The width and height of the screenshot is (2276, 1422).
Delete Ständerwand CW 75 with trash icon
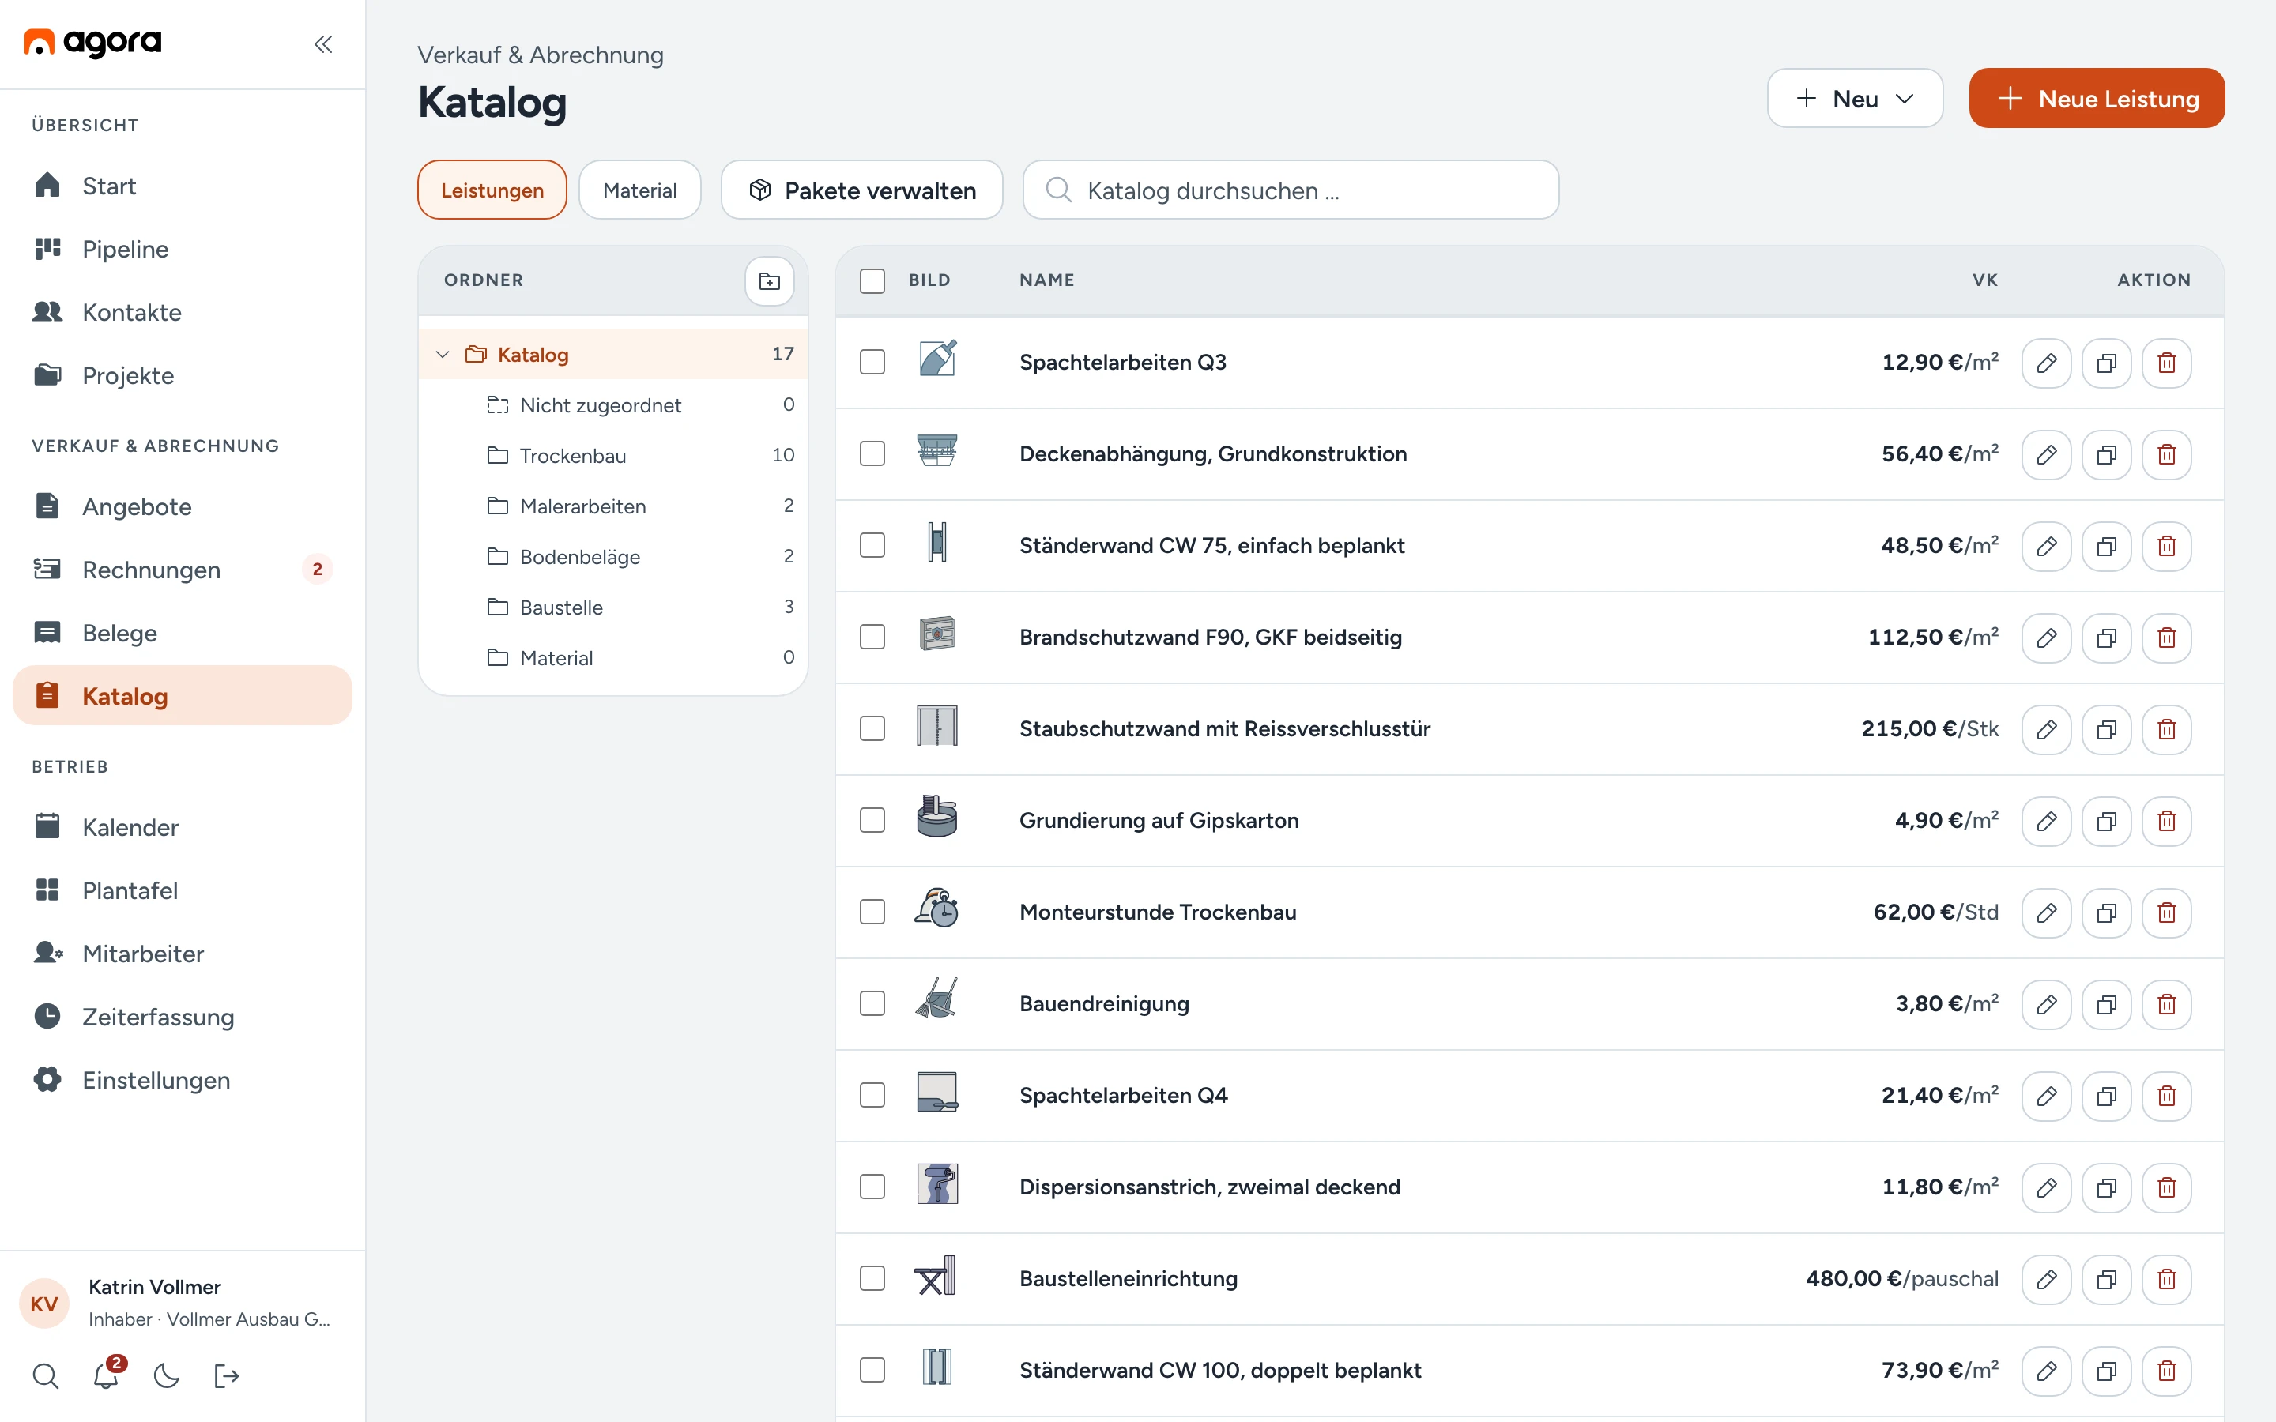[x=2166, y=545]
